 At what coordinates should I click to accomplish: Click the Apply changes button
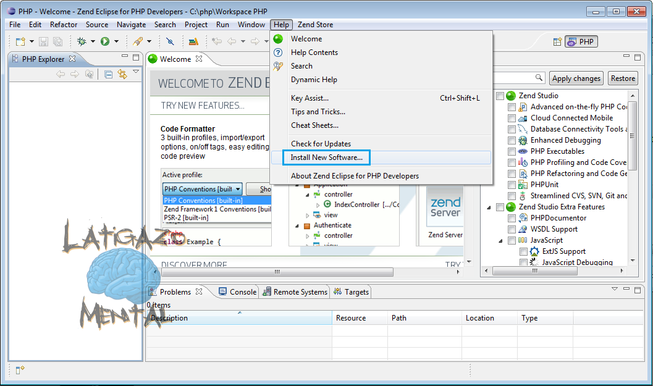[x=576, y=78]
